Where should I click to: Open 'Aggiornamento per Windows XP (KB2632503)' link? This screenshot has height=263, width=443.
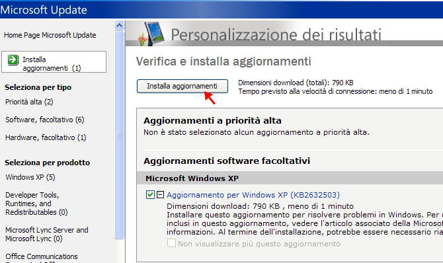click(x=253, y=195)
